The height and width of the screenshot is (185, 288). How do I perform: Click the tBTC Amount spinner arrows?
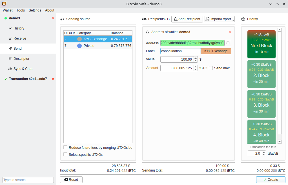[x=196, y=68]
